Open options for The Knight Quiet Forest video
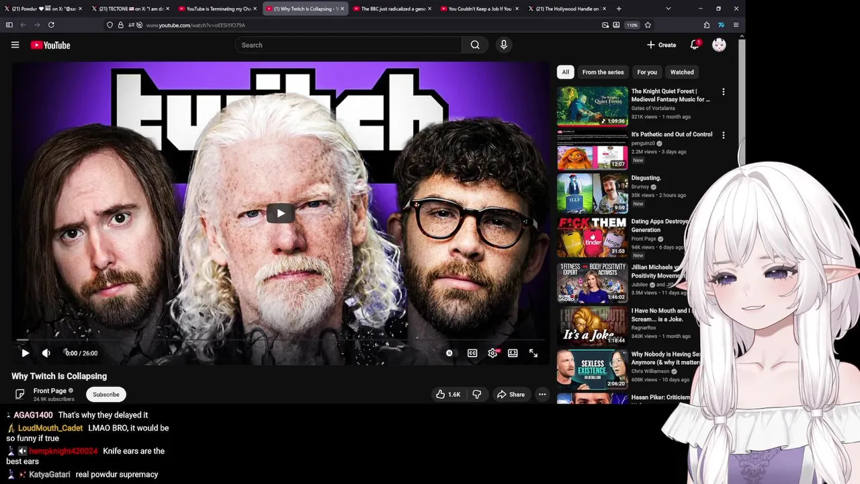The image size is (860, 484). coord(723,91)
